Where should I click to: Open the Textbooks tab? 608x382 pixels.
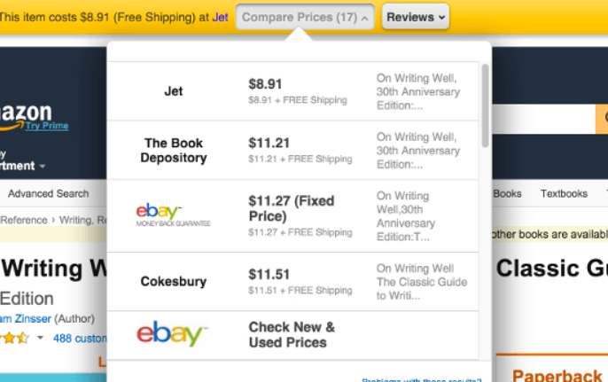point(564,193)
